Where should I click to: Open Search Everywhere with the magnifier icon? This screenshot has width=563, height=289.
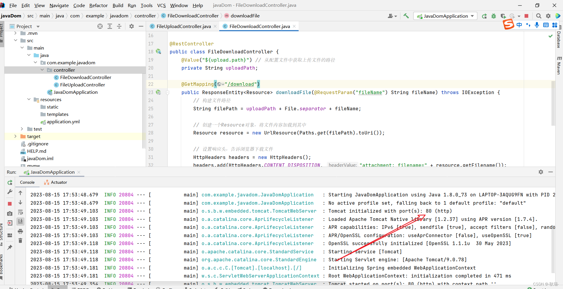click(x=539, y=16)
